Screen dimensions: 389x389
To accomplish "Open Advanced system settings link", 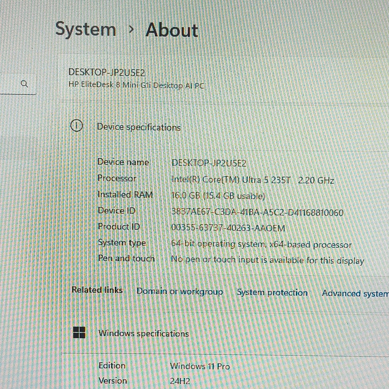I will (x=355, y=293).
